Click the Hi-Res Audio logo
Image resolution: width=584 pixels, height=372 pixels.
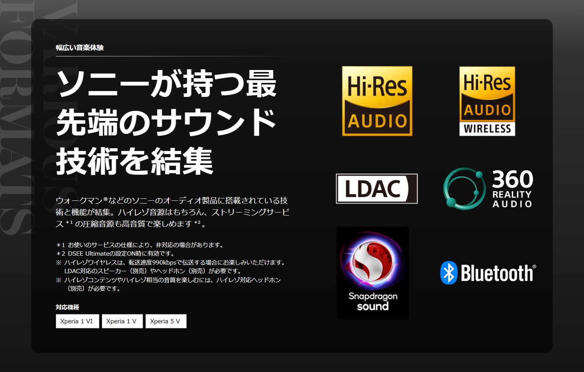377,101
